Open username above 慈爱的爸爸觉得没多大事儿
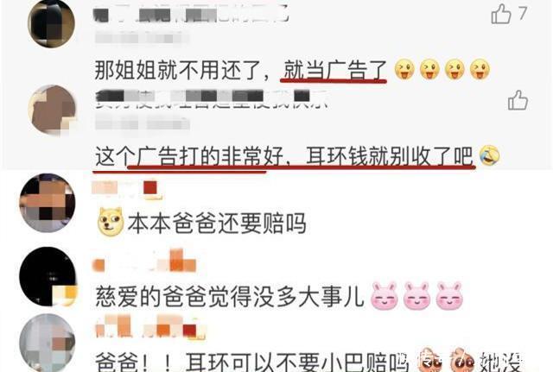Screen dimensions: 553x372 (144, 262)
